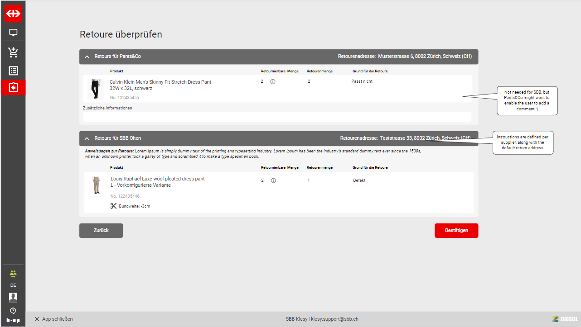Open the add-to-cart shopping icon
The image size is (581, 327).
tap(13, 52)
